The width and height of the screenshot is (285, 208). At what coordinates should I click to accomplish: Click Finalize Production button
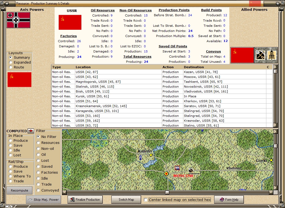pyautogui.click(x=85, y=200)
